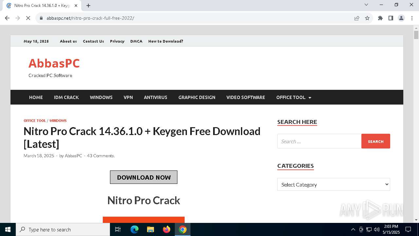Open the browser side panel

click(391, 18)
